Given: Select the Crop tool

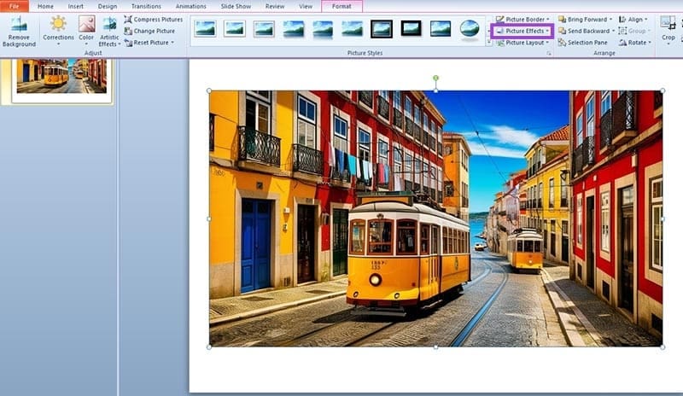Looking at the screenshot, I should (x=668, y=27).
